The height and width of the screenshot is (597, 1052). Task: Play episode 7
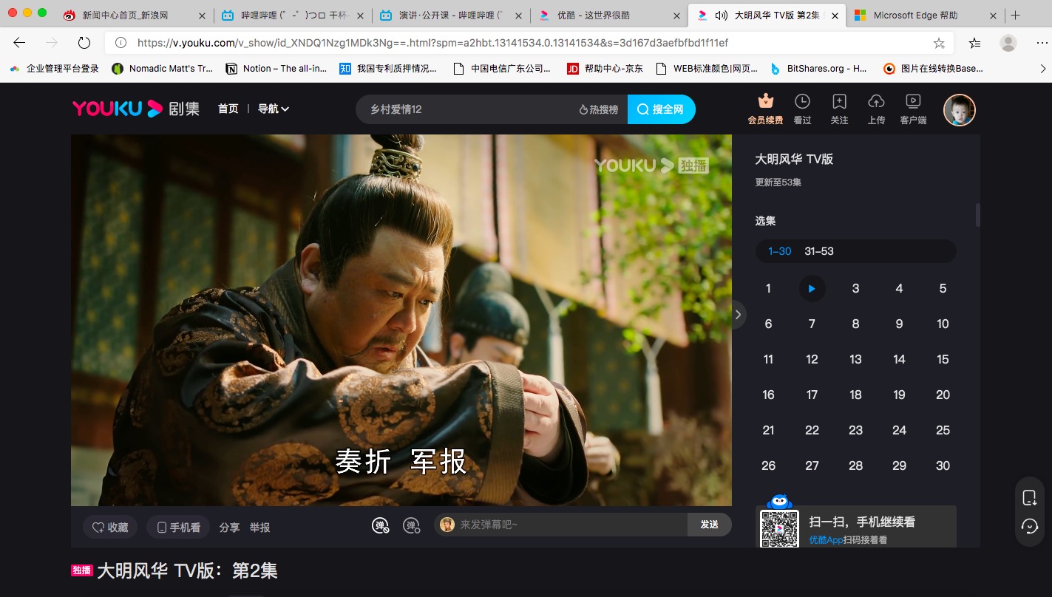812,324
